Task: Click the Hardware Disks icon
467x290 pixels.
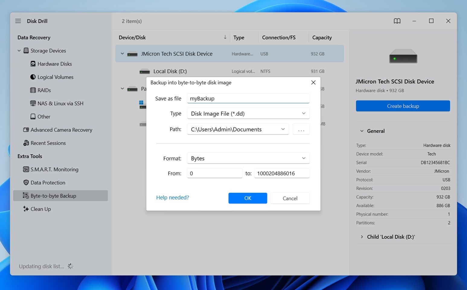Action: click(33, 64)
